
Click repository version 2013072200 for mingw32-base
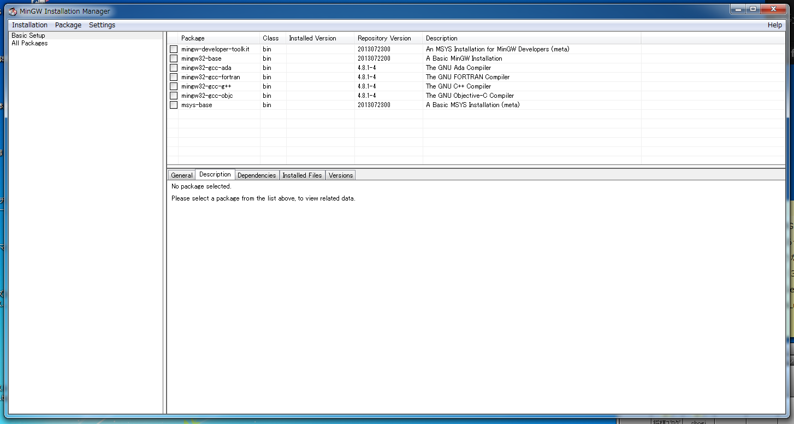point(374,58)
